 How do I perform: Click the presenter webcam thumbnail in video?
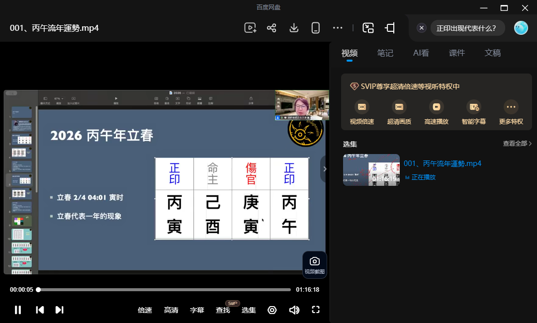(302, 105)
